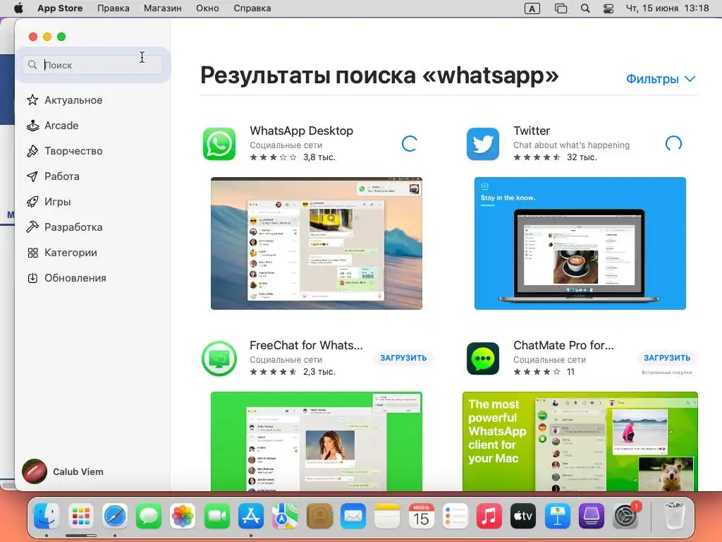Open the Trash in the Dock
This screenshot has height=542, width=722.
675,515
